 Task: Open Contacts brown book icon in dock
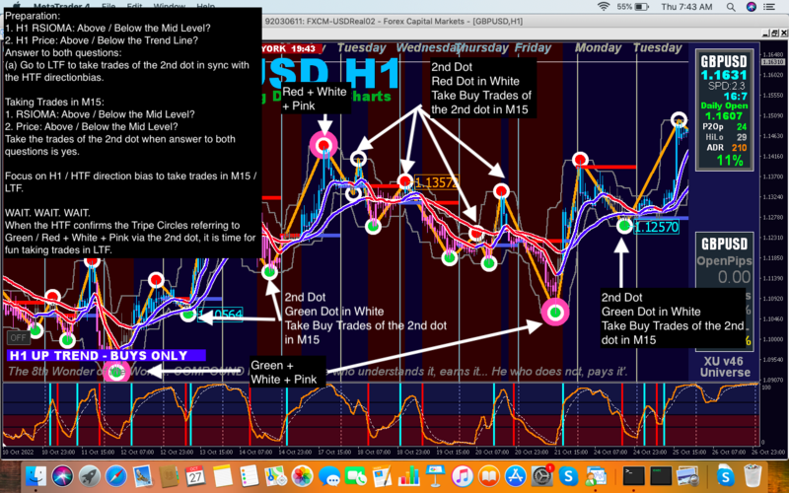click(169, 475)
